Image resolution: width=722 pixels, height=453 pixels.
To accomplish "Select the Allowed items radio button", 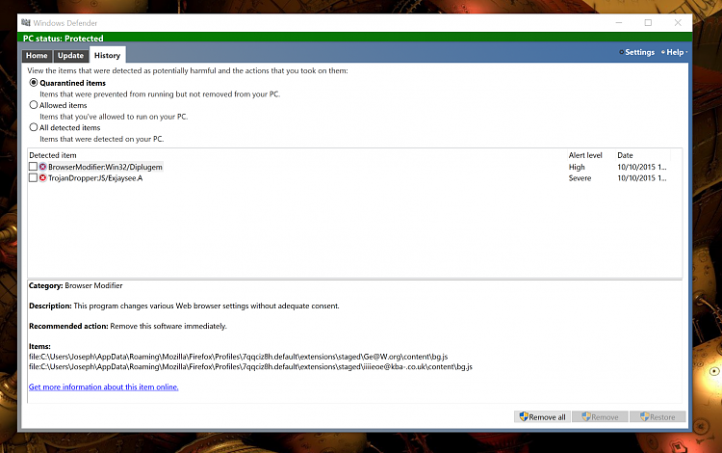I will pos(34,105).
